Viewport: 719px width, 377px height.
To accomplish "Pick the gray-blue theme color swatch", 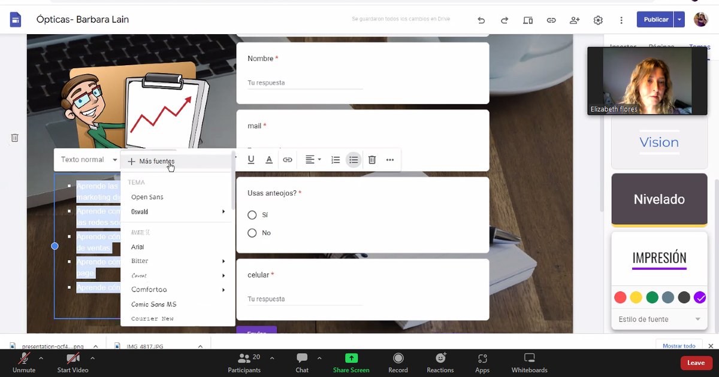I will point(668,297).
